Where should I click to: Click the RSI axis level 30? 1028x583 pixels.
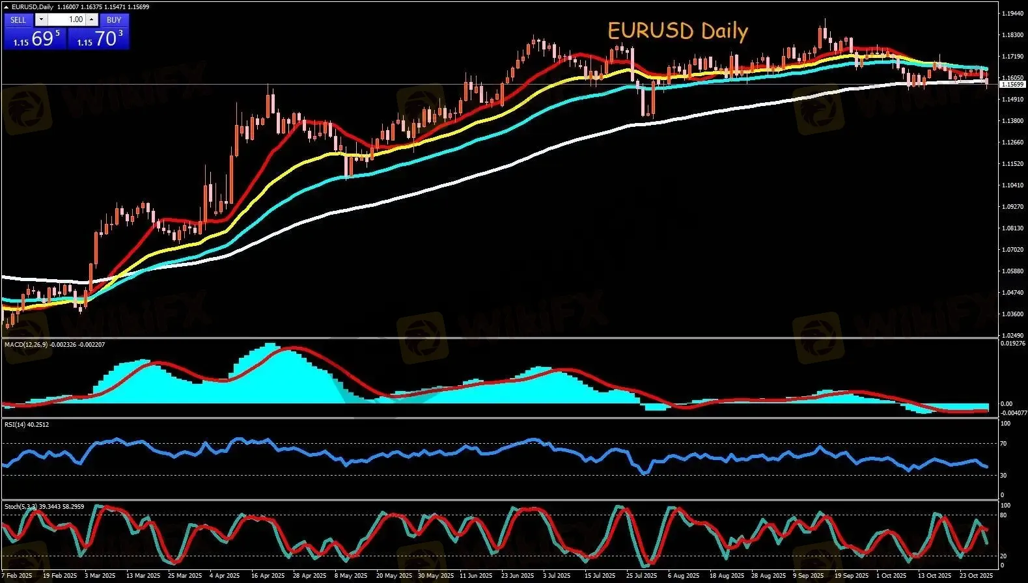pos(1003,476)
